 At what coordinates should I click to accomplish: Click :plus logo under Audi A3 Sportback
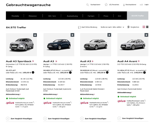coord(10,103)
